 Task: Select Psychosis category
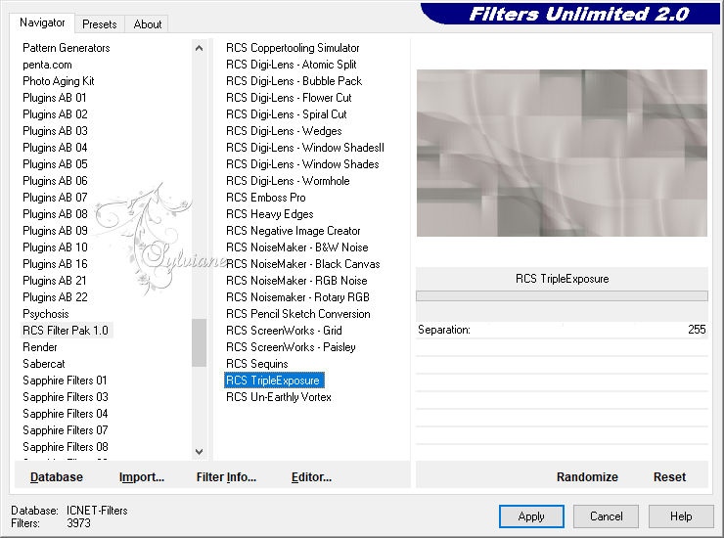pyautogui.click(x=46, y=314)
